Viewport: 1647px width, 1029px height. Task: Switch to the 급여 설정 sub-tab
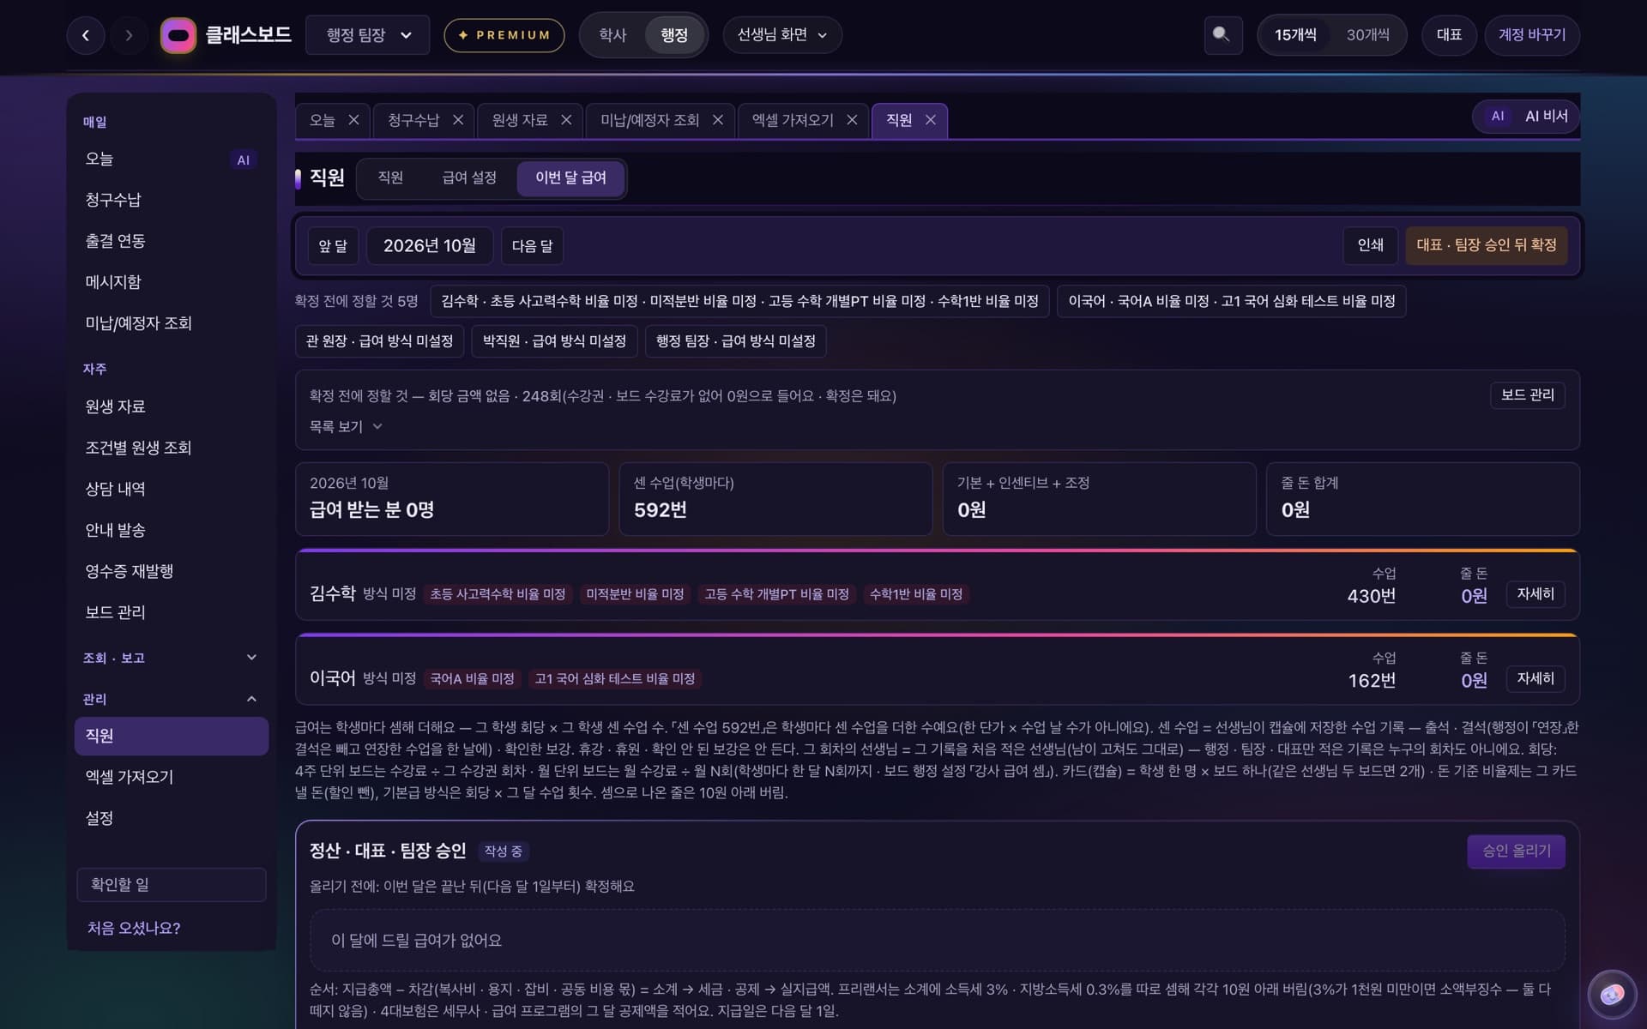coord(468,178)
